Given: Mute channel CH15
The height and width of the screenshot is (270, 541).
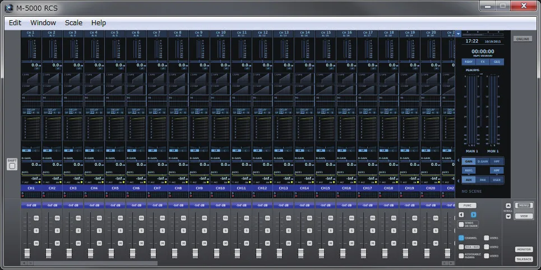Looking at the screenshot, I should pos(331,243).
